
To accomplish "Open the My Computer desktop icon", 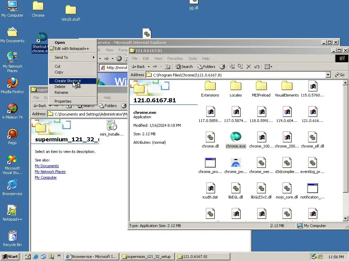I will [x=12, y=9].
